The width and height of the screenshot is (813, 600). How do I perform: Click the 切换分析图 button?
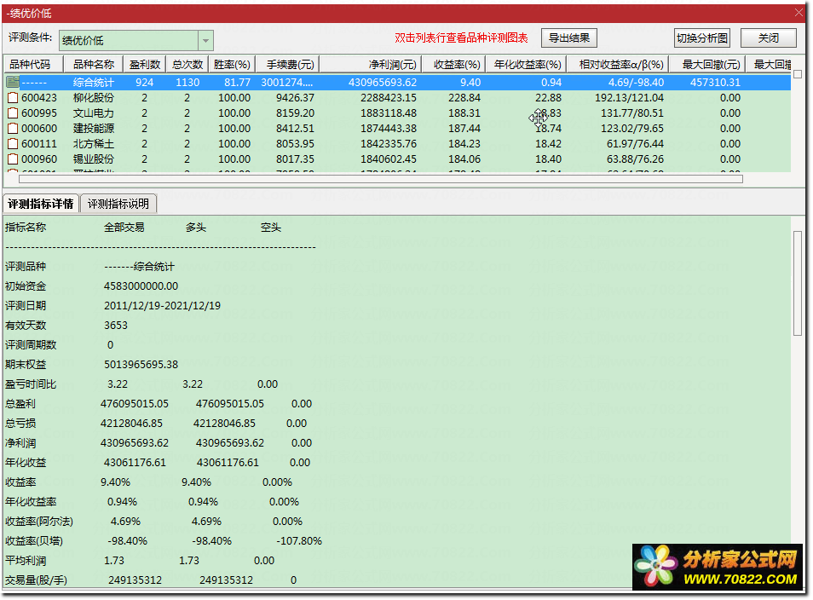click(x=702, y=37)
